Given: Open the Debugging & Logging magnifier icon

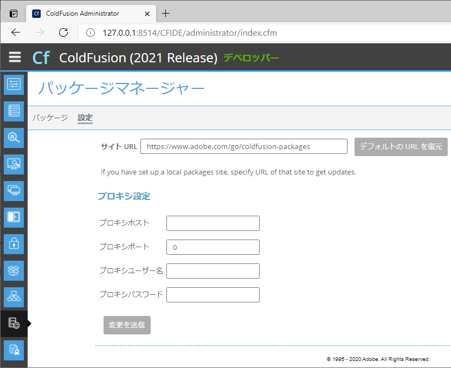Looking at the screenshot, I should [14, 138].
